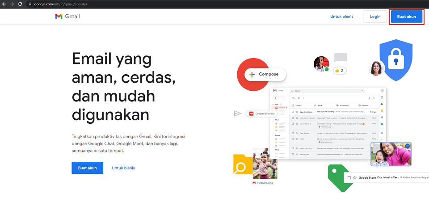Click the google.com address bar URL
Image resolution: width=429 pixels, height=219 pixels.
pyautogui.click(x=61, y=4)
